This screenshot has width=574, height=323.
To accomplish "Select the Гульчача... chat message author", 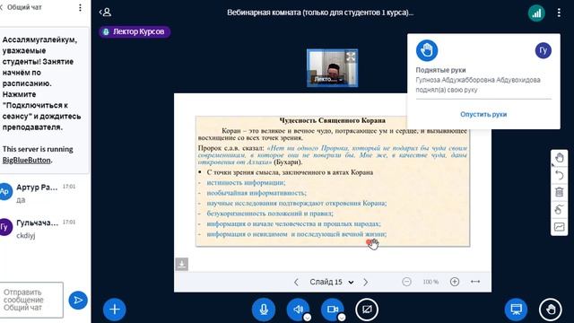I will coord(37,223).
